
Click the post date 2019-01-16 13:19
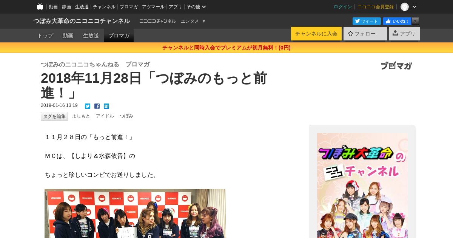click(x=59, y=106)
